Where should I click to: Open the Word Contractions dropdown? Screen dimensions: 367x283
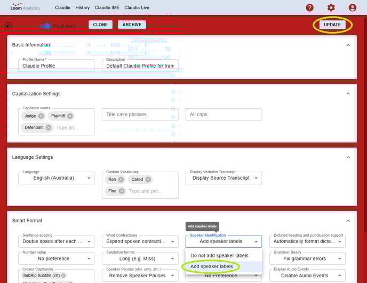[140, 241]
